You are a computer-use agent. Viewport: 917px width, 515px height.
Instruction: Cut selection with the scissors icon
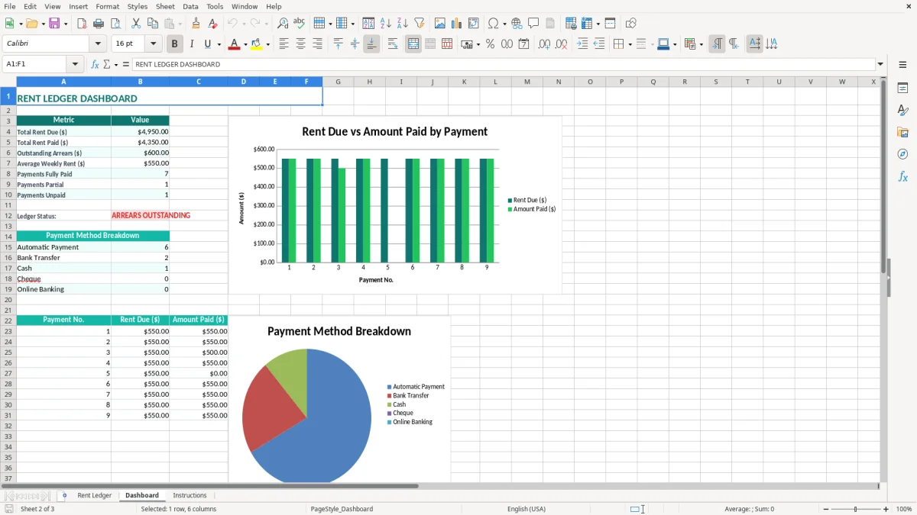[136, 24]
